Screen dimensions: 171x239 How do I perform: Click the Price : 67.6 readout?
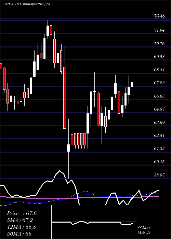[x=22, y=213]
